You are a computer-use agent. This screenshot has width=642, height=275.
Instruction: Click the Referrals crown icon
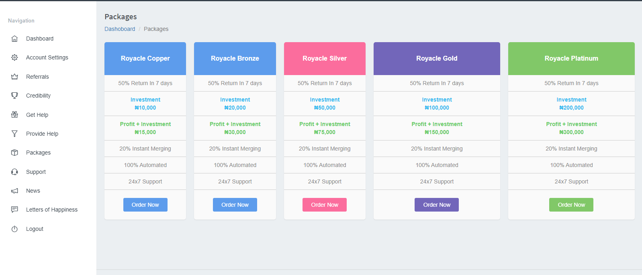[14, 77]
